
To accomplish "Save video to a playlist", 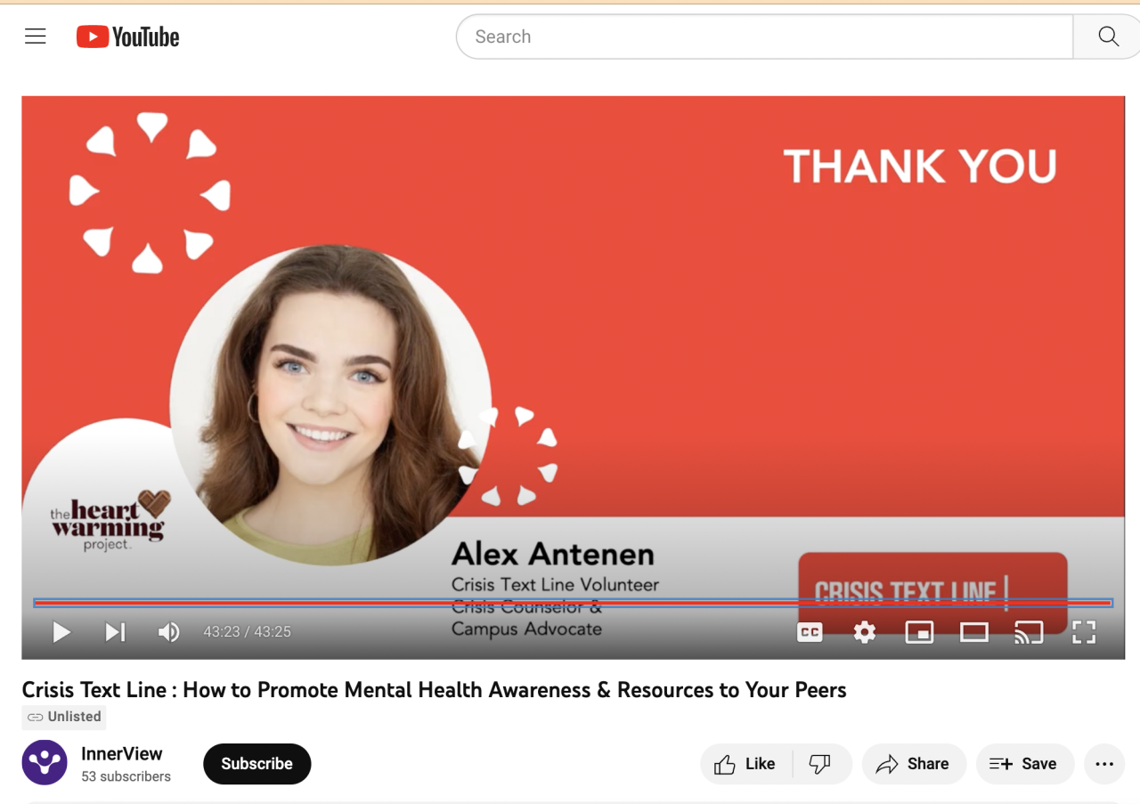I will [1025, 764].
